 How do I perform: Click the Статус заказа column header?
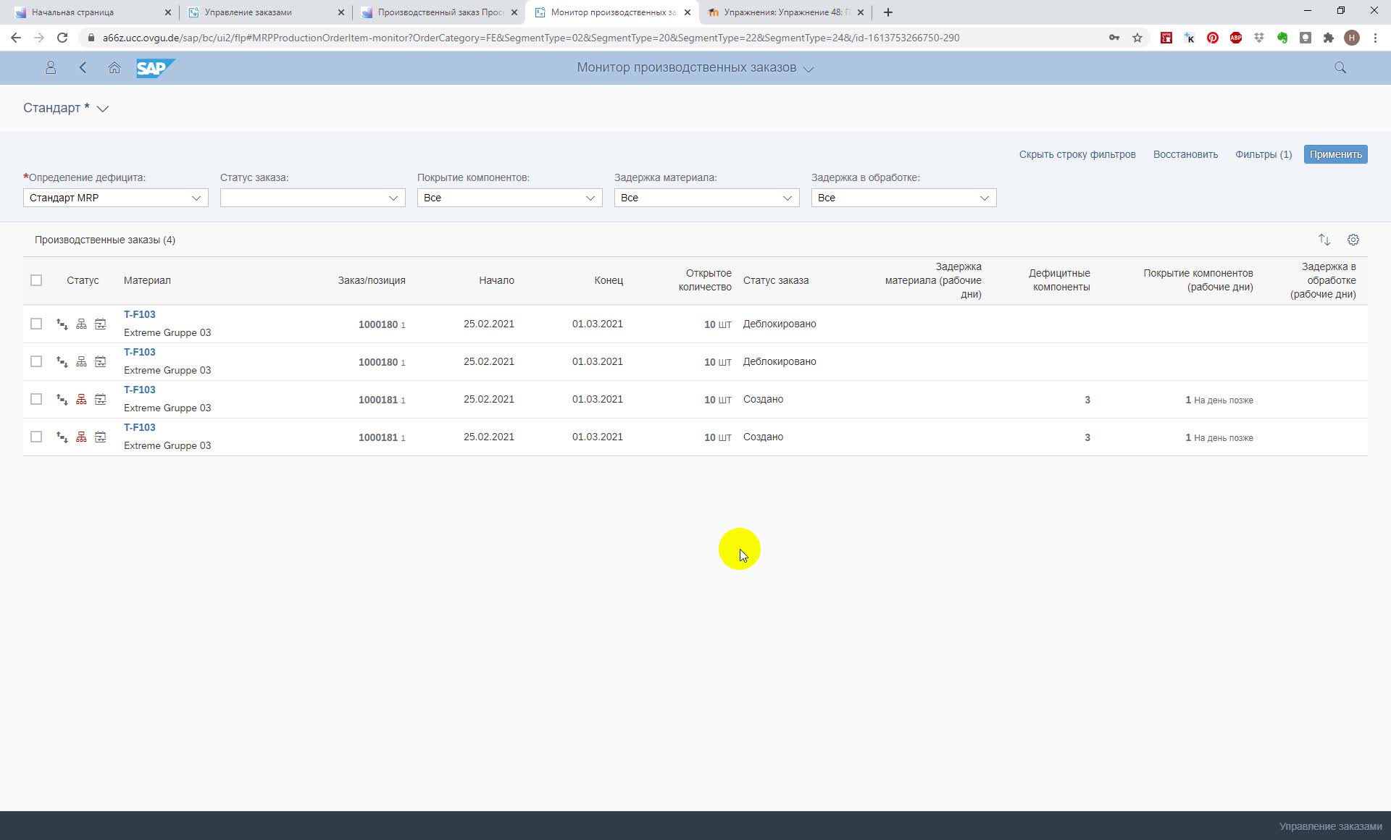(776, 280)
